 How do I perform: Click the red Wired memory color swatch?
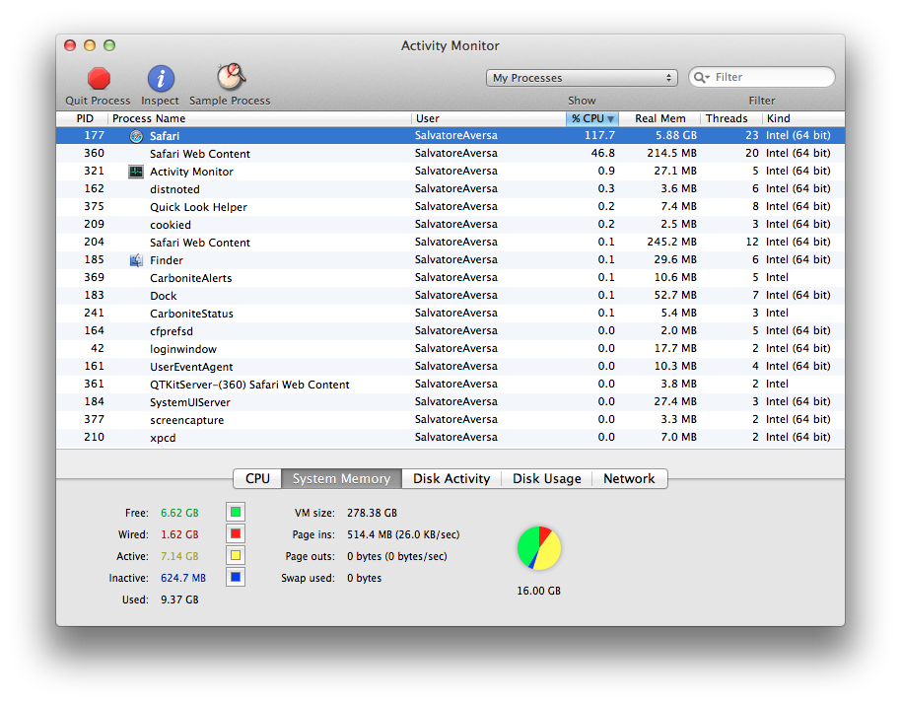[x=236, y=533]
